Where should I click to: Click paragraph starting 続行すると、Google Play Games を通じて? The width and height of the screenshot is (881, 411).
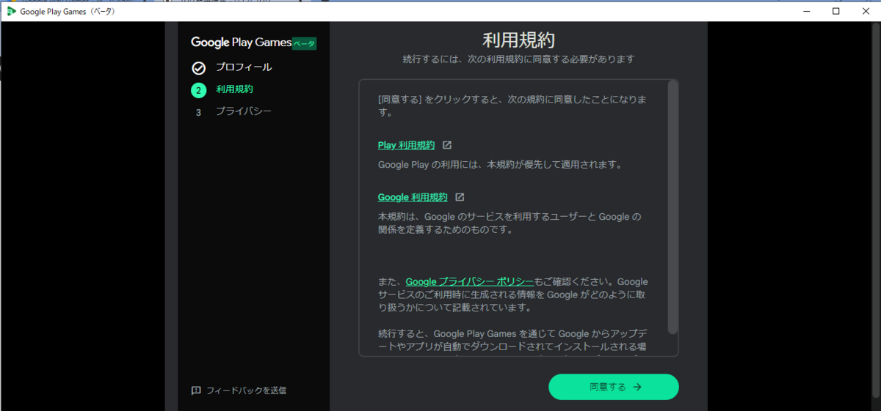click(512, 341)
